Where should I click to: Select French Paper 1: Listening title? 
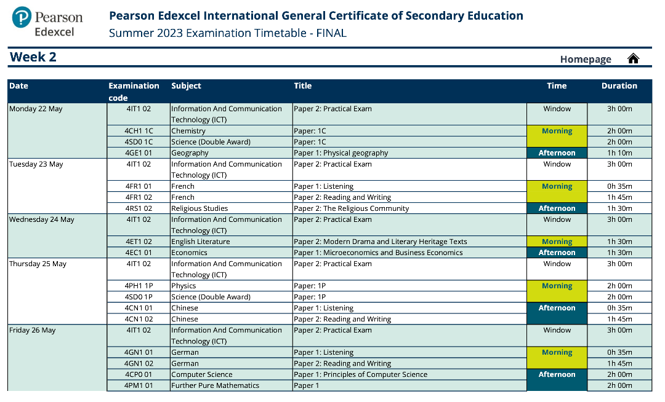click(x=323, y=186)
